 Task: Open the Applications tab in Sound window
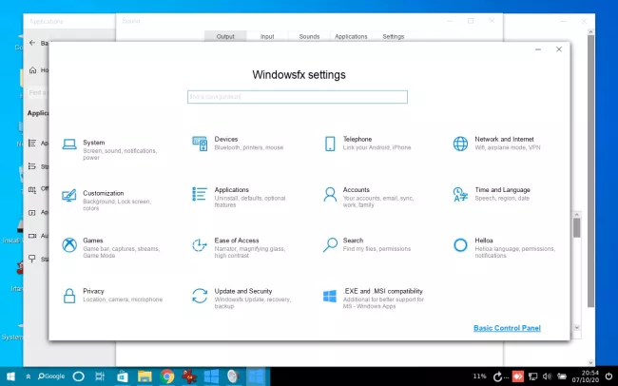pyautogui.click(x=351, y=36)
